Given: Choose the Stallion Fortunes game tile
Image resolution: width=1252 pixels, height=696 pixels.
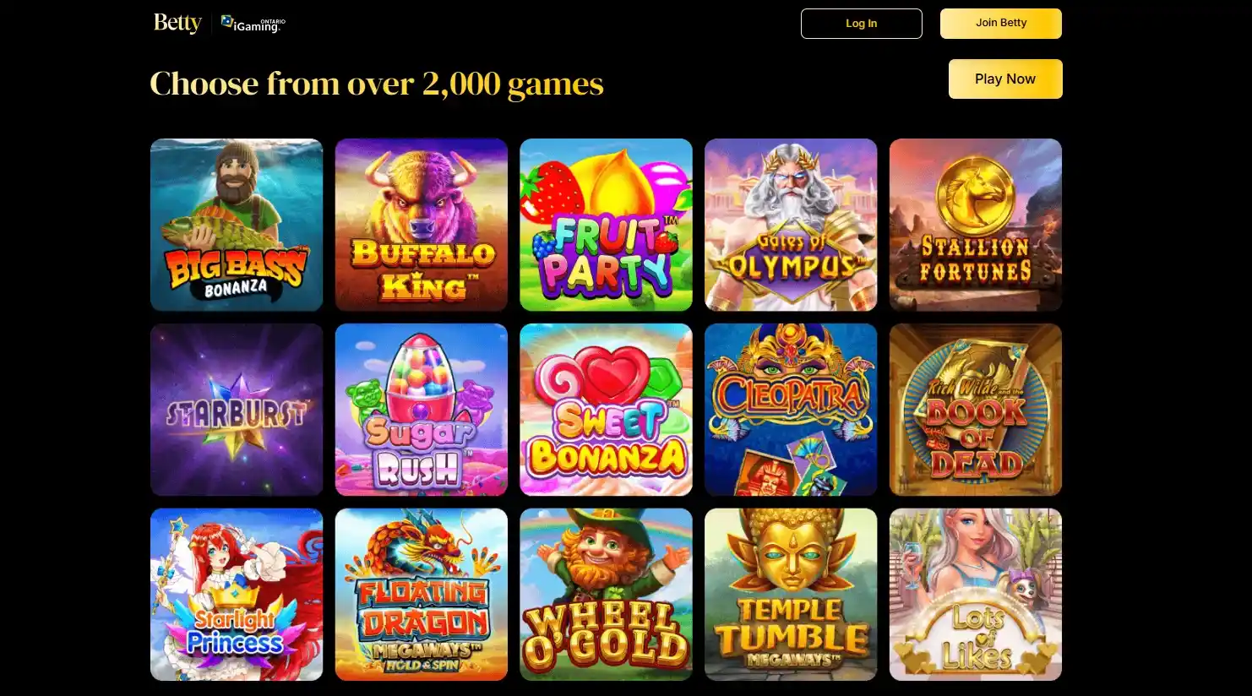Looking at the screenshot, I should pyautogui.click(x=976, y=225).
